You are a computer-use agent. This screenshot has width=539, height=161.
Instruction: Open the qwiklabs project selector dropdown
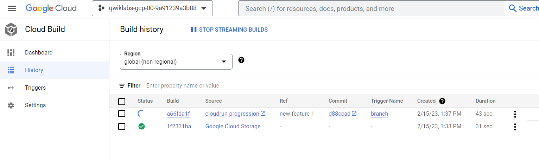(x=152, y=8)
